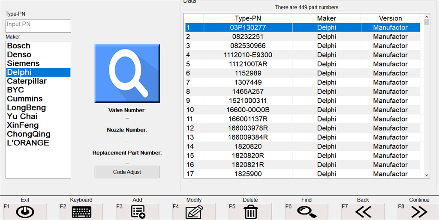Go Back with the double-left arrow icon
Viewport: 439px width, 220px height.
pyautogui.click(x=363, y=211)
